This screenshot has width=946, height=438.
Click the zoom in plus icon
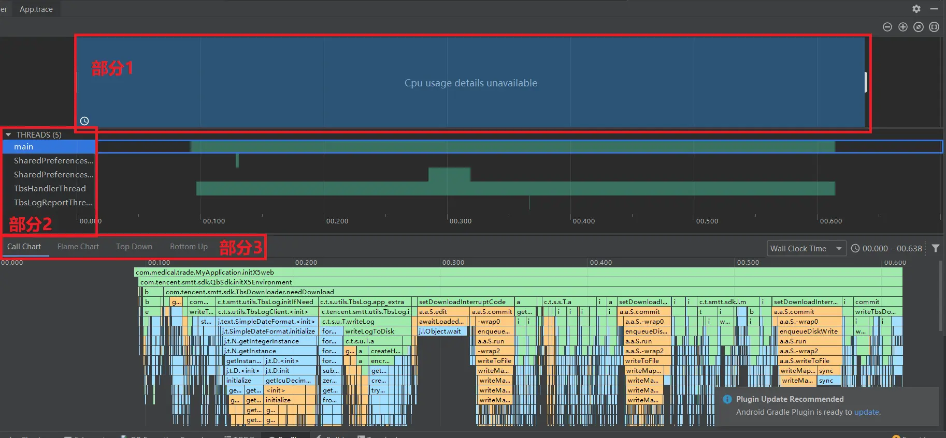[x=903, y=27]
